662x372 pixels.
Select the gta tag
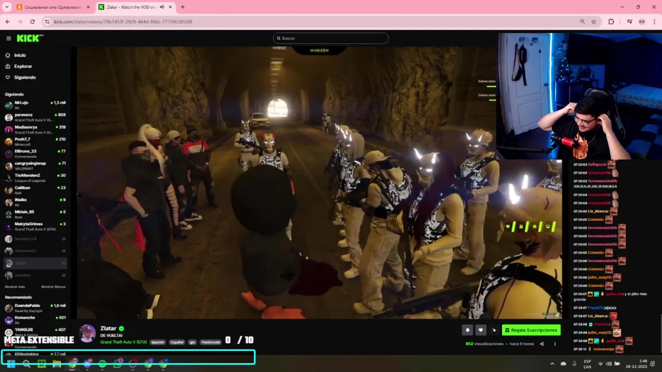click(192, 342)
